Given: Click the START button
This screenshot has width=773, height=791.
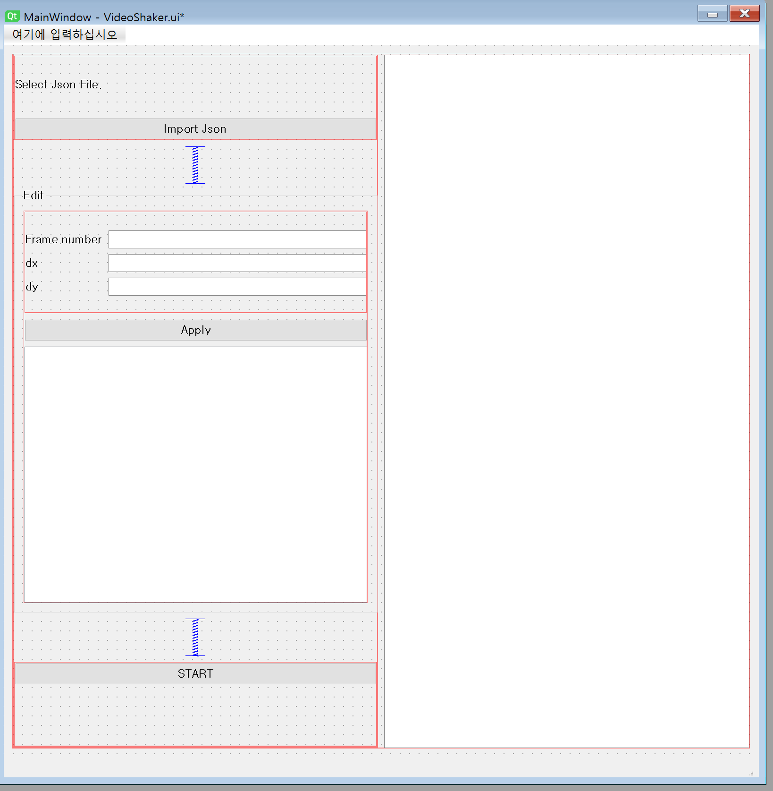Looking at the screenshot, I should [x=195, y=673].
